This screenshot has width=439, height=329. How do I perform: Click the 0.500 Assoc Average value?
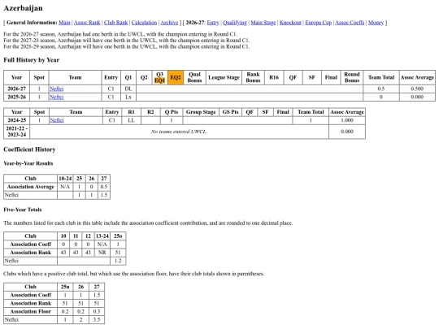(x=417, y=89)
